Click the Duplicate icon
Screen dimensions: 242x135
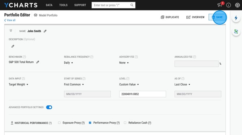[x=163, y=17]
